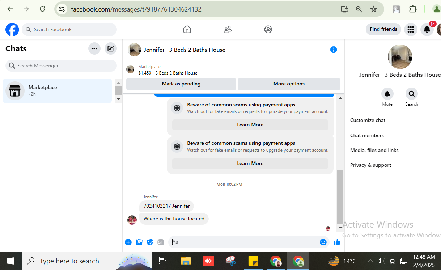
Task: Start a new message with compose icon
Action: (111, 48)
